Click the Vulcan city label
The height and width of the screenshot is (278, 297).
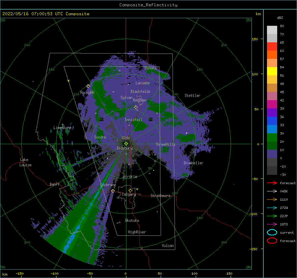click(x=168, y=246)
